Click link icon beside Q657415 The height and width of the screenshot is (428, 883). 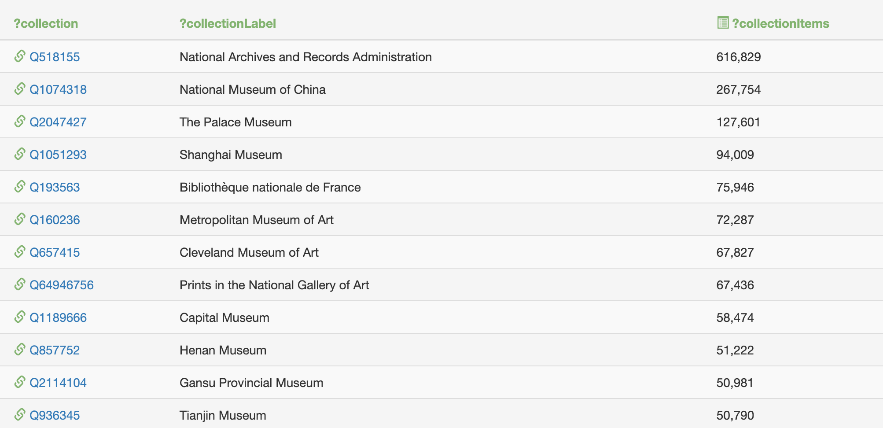pyautogui.click(x=20, y=252)
